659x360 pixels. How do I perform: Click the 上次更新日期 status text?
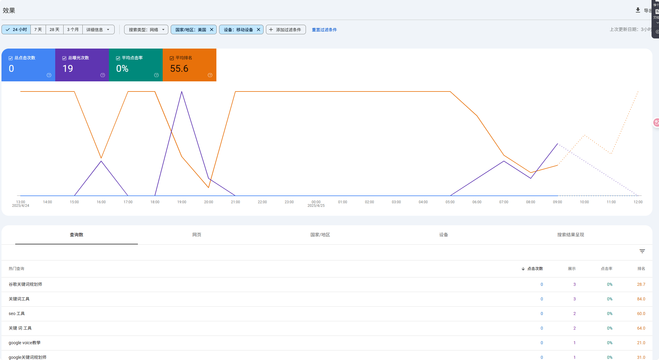(x=631, y=30)
